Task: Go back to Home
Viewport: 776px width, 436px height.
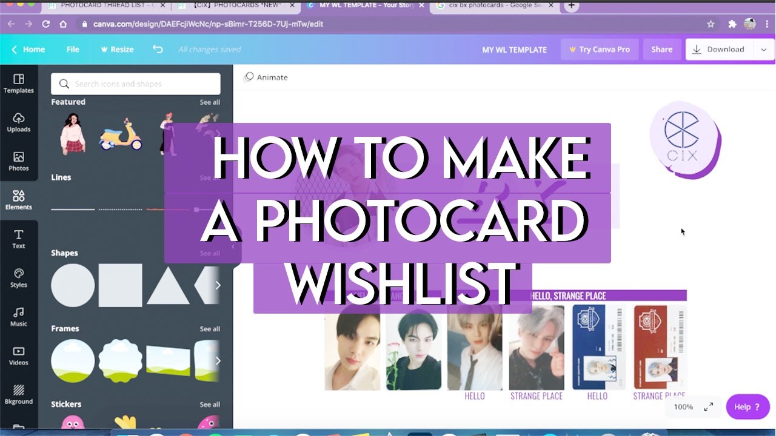Action: coord(28,49)
